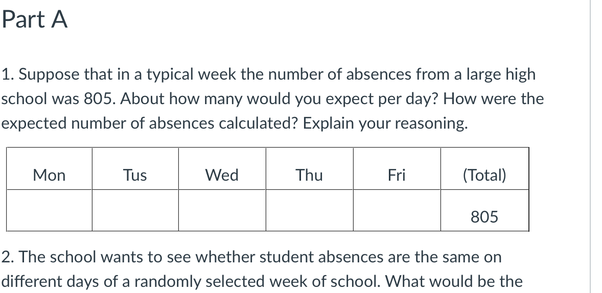
Task: Click the question 2 text starting 'The school wants'
Action: (251, 269)
